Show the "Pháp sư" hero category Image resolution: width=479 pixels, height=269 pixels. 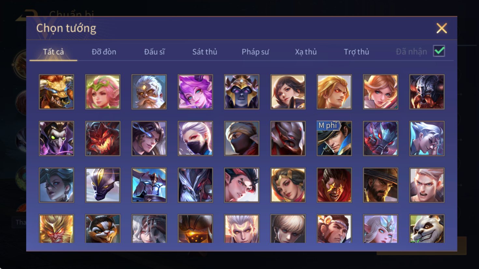[255, 52]
